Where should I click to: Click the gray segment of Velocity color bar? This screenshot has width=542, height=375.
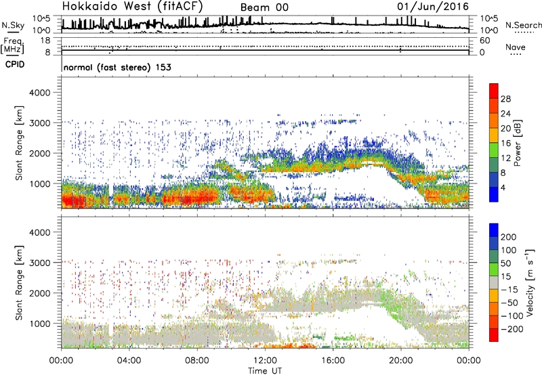[494, 282]
